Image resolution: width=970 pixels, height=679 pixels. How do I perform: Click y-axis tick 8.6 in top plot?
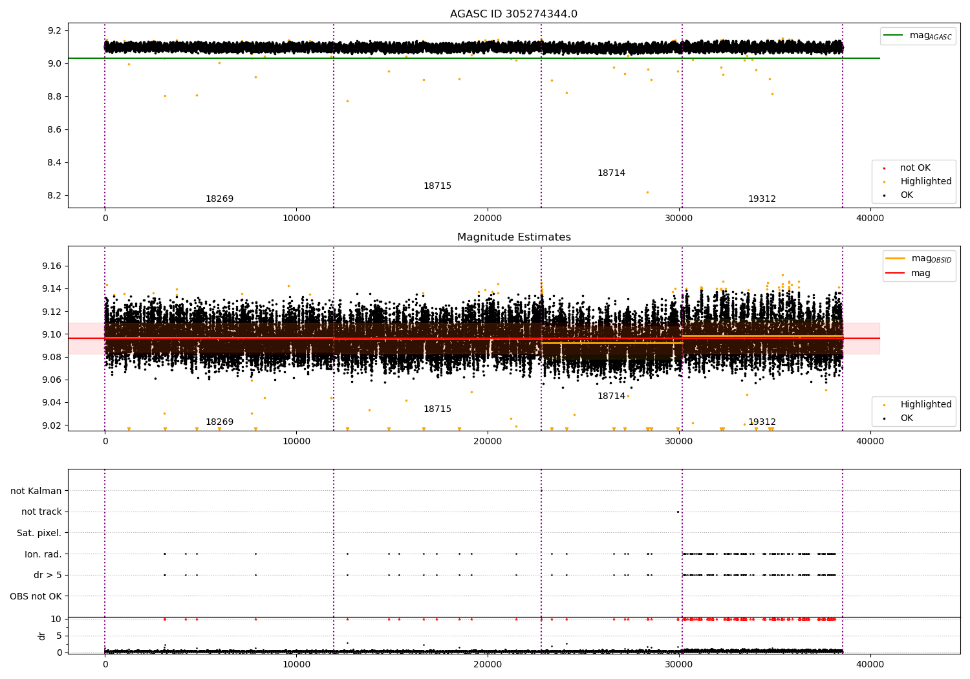pyautogui.click(x=55, y=130)
